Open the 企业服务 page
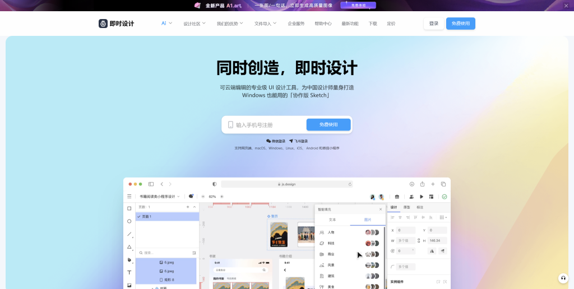574x289 pixels. click(296, 24)
